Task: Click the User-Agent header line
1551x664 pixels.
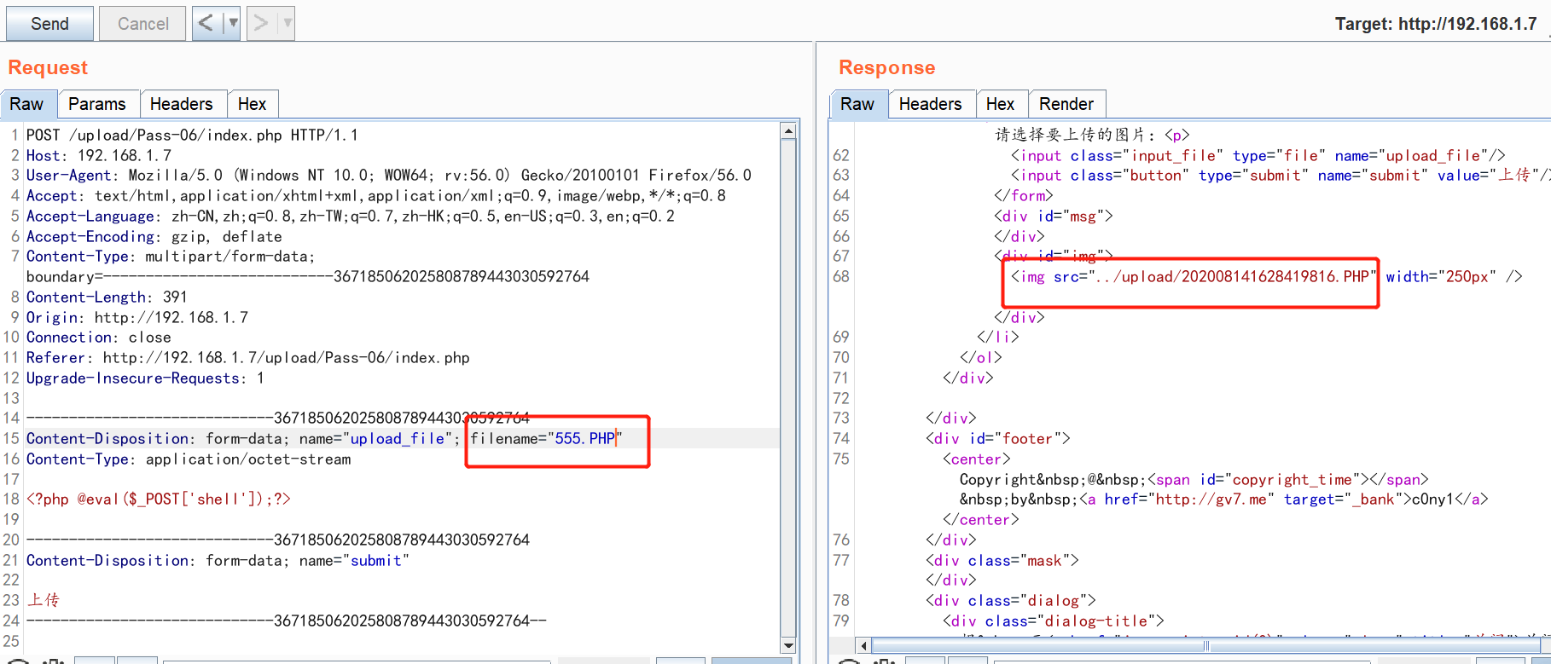Action: 389,175
